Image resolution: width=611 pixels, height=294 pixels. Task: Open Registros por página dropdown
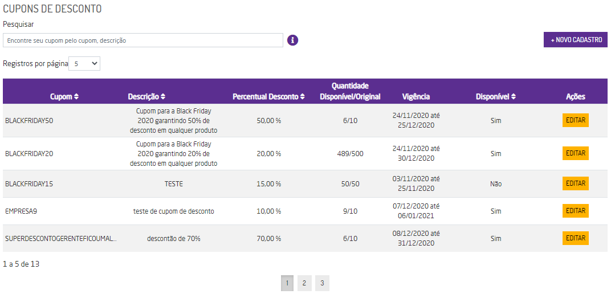pos(84,64)
